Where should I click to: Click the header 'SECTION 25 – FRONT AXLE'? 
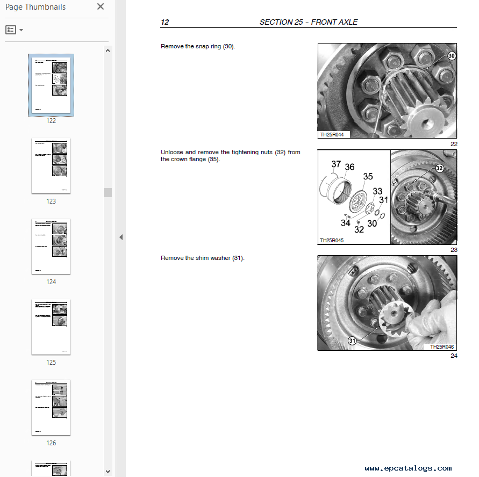pos(309,22)
